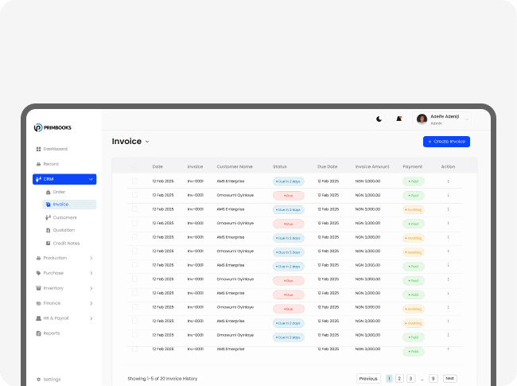This screenshot has height=386, width=517.
Task: Open Quotation in the CRM submenu
Action: point(60,230)
